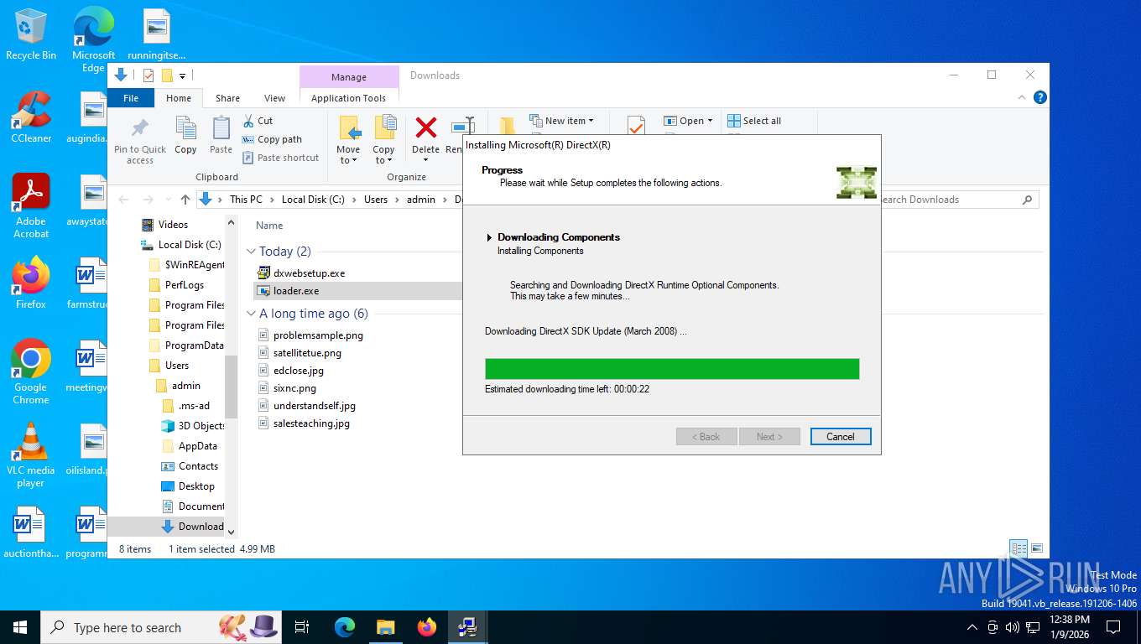Click admin in address breadcrumb
The image size is (1141, 644).
[x=421, y=200]
